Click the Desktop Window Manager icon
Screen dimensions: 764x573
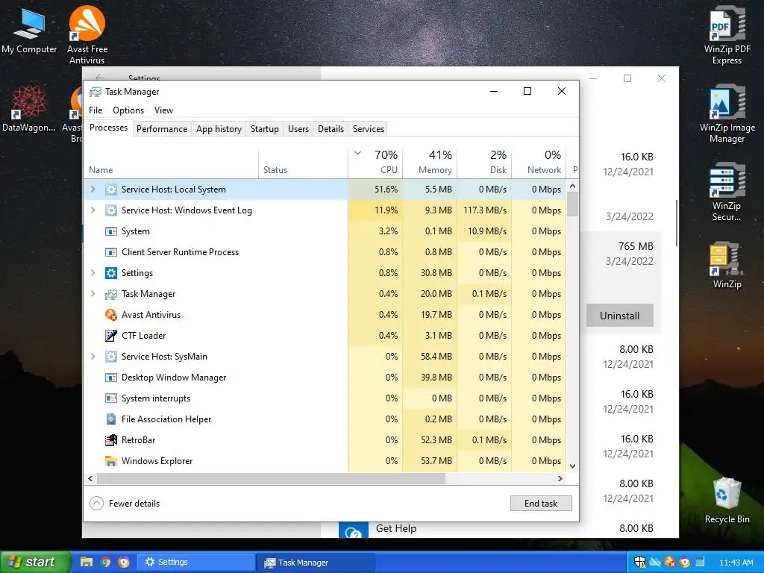click(111, 378)
